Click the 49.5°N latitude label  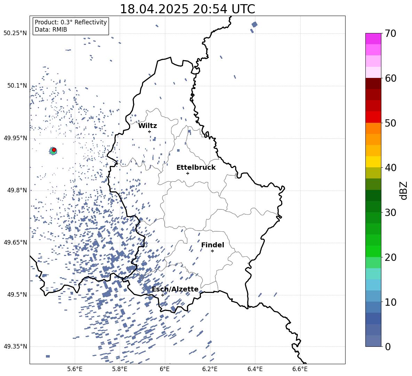click(17, 295)
